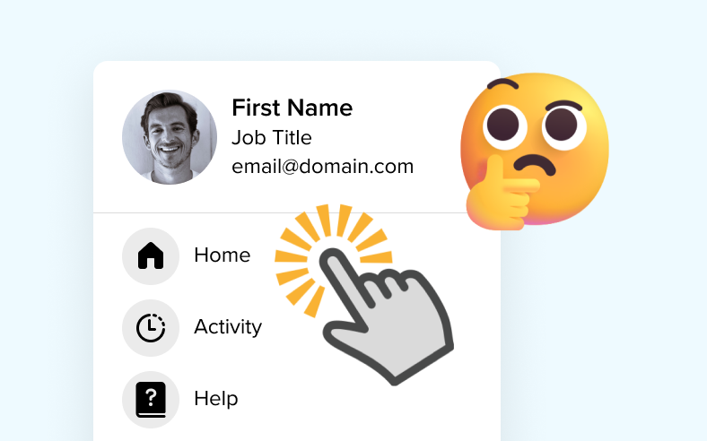The height and width of the screenshot is (441, 707).
Task: Open the email@domain.com address
Action: point(323,167)
